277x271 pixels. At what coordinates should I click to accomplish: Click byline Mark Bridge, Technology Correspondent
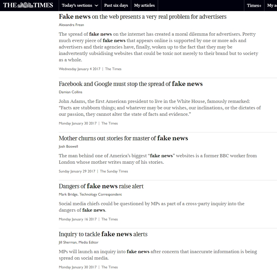click(x=90, y=194)
